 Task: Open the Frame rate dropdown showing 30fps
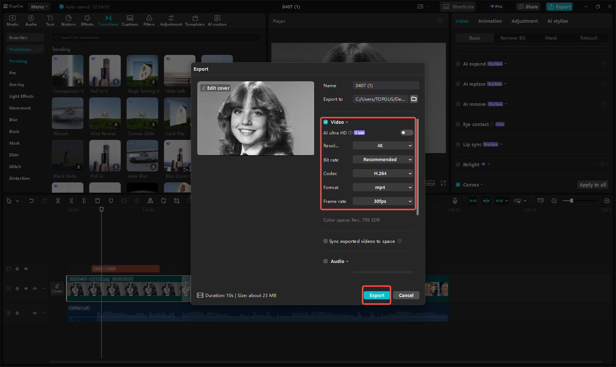click(x=383, y=201)
